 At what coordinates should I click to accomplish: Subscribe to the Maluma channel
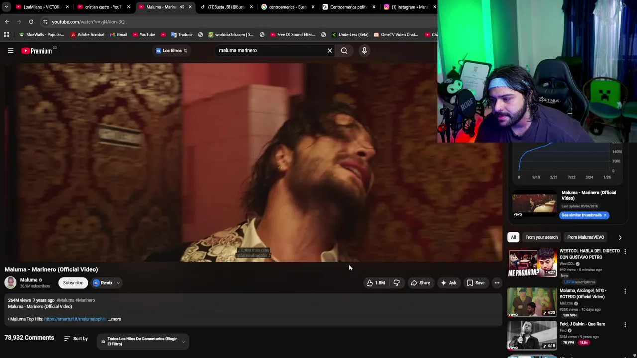tap(73, 283)
